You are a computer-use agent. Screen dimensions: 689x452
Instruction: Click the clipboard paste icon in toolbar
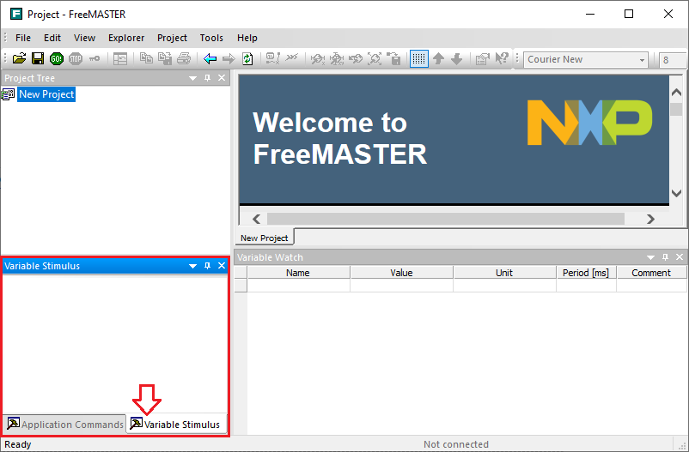393,58
